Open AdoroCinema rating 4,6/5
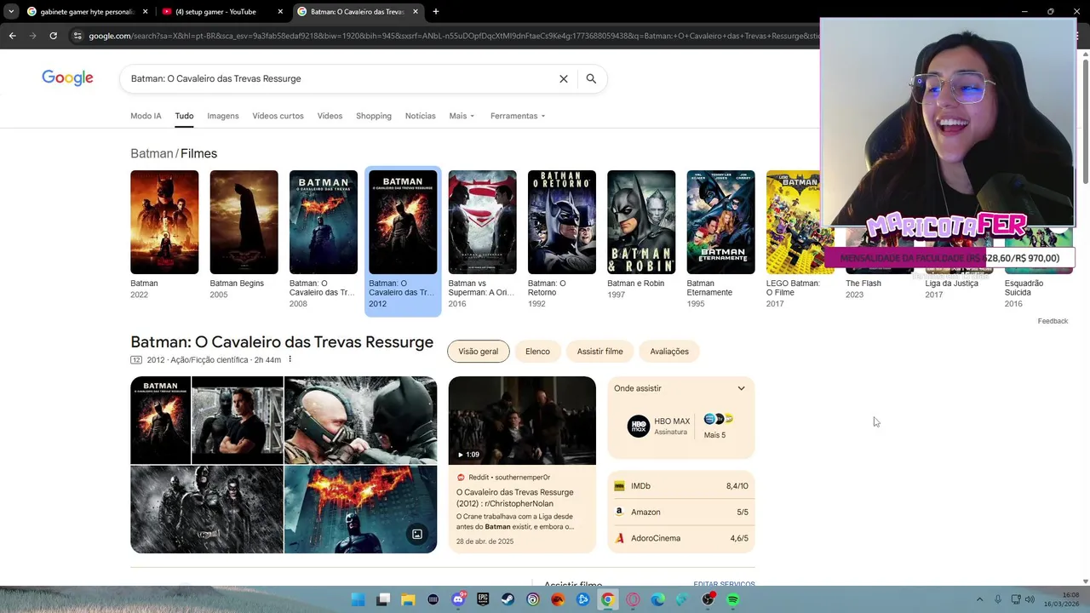This screenshot has height=613, width=1090. pos(681,538)
